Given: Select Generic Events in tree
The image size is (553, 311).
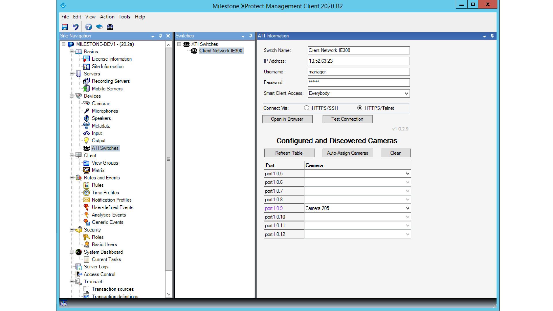Looking at the screenshot, I should (x=107, y=222).
